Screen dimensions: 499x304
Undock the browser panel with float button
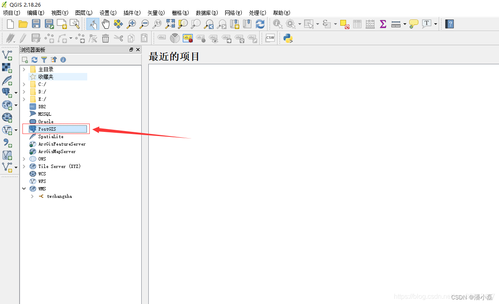point(131,50)
